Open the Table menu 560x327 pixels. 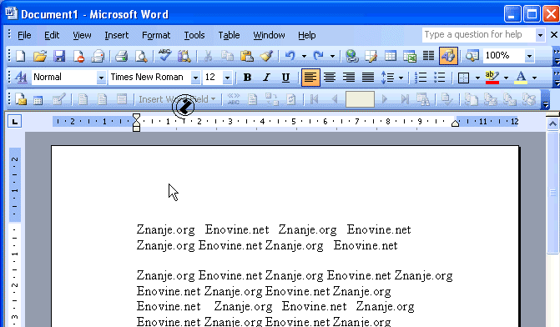[229, 35]
